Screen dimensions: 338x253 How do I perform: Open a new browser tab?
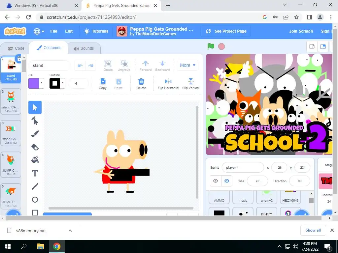(168, 6)
